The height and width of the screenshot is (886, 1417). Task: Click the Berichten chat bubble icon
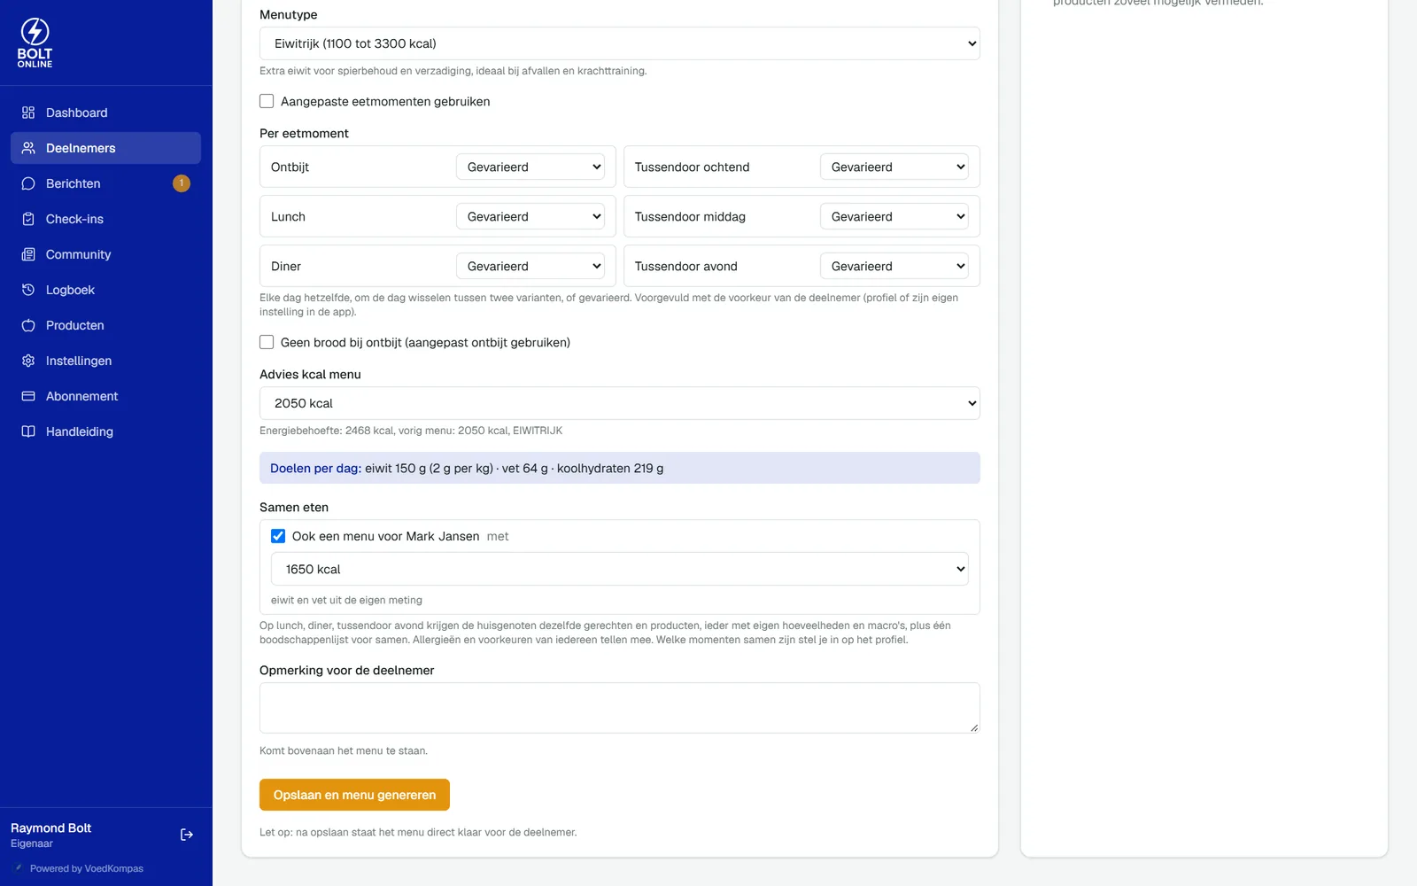click(x=28, y=183)
